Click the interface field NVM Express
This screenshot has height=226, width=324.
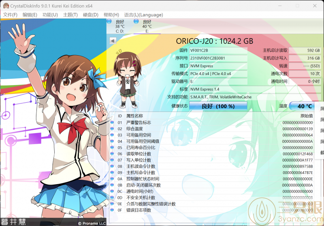coord(218,66)
